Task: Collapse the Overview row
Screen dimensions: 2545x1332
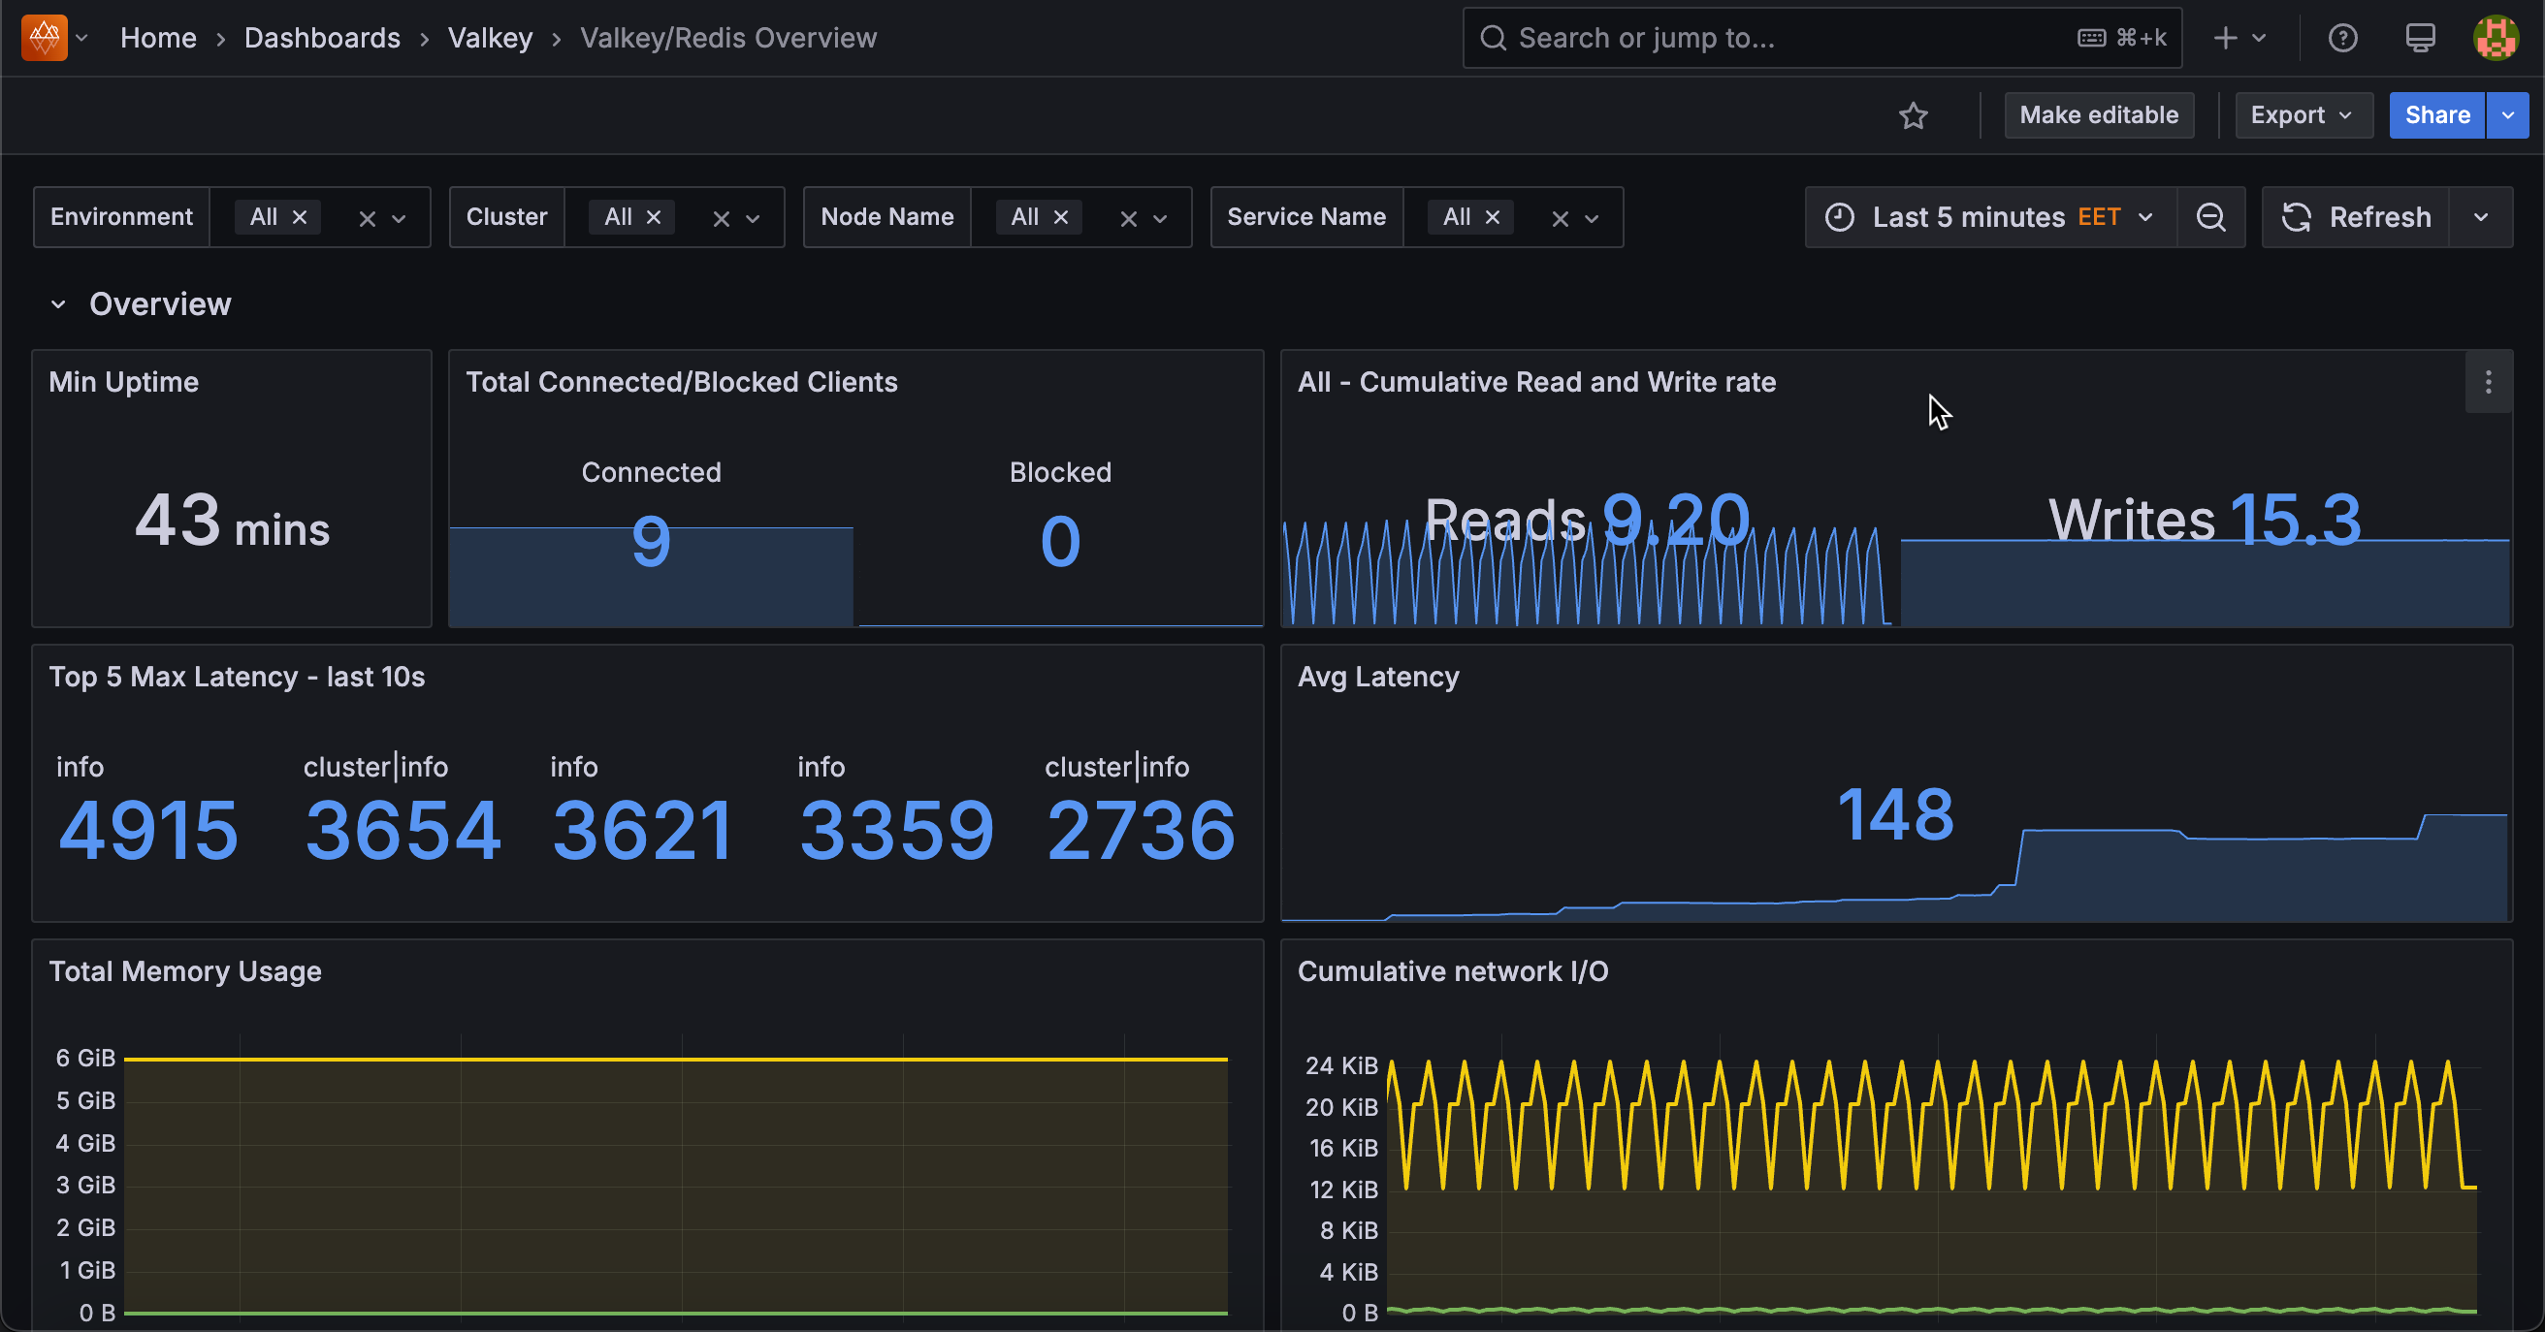Action: (58, 303)
